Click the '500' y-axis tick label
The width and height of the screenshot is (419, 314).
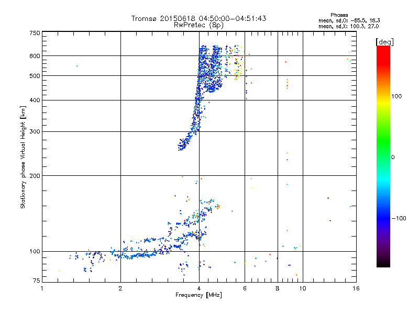click(x=35, y=76)
